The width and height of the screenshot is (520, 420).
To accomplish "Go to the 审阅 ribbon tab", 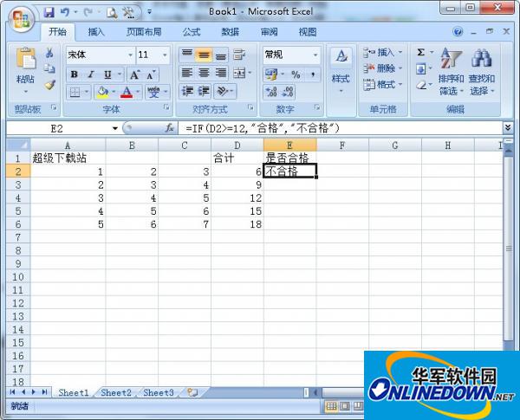I will 269,32.
